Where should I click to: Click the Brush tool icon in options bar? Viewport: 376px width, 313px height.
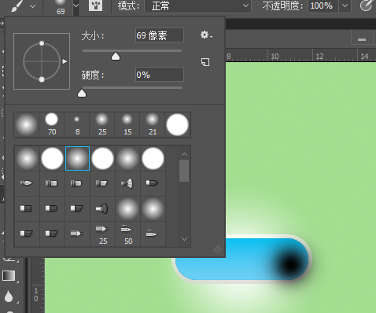[x=17, y=6]
